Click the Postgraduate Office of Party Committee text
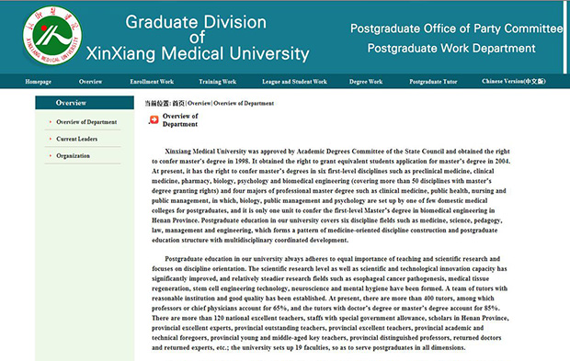Screen dimensions: 570x361 456,28
